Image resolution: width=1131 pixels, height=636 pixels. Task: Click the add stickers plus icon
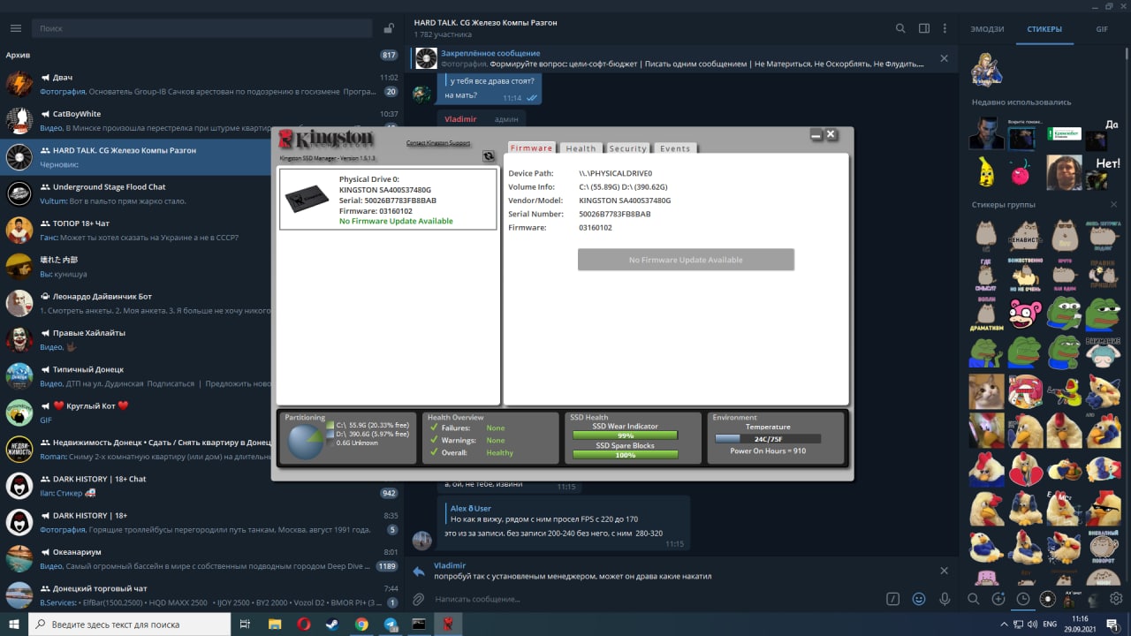coord(998,599)
